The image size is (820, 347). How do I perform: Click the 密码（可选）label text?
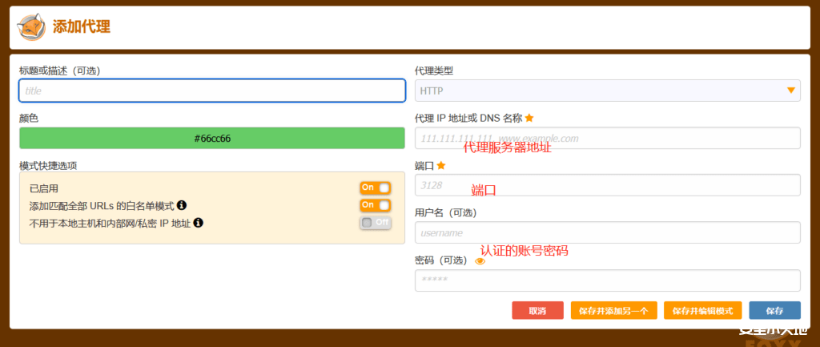(x=441, y=260)
